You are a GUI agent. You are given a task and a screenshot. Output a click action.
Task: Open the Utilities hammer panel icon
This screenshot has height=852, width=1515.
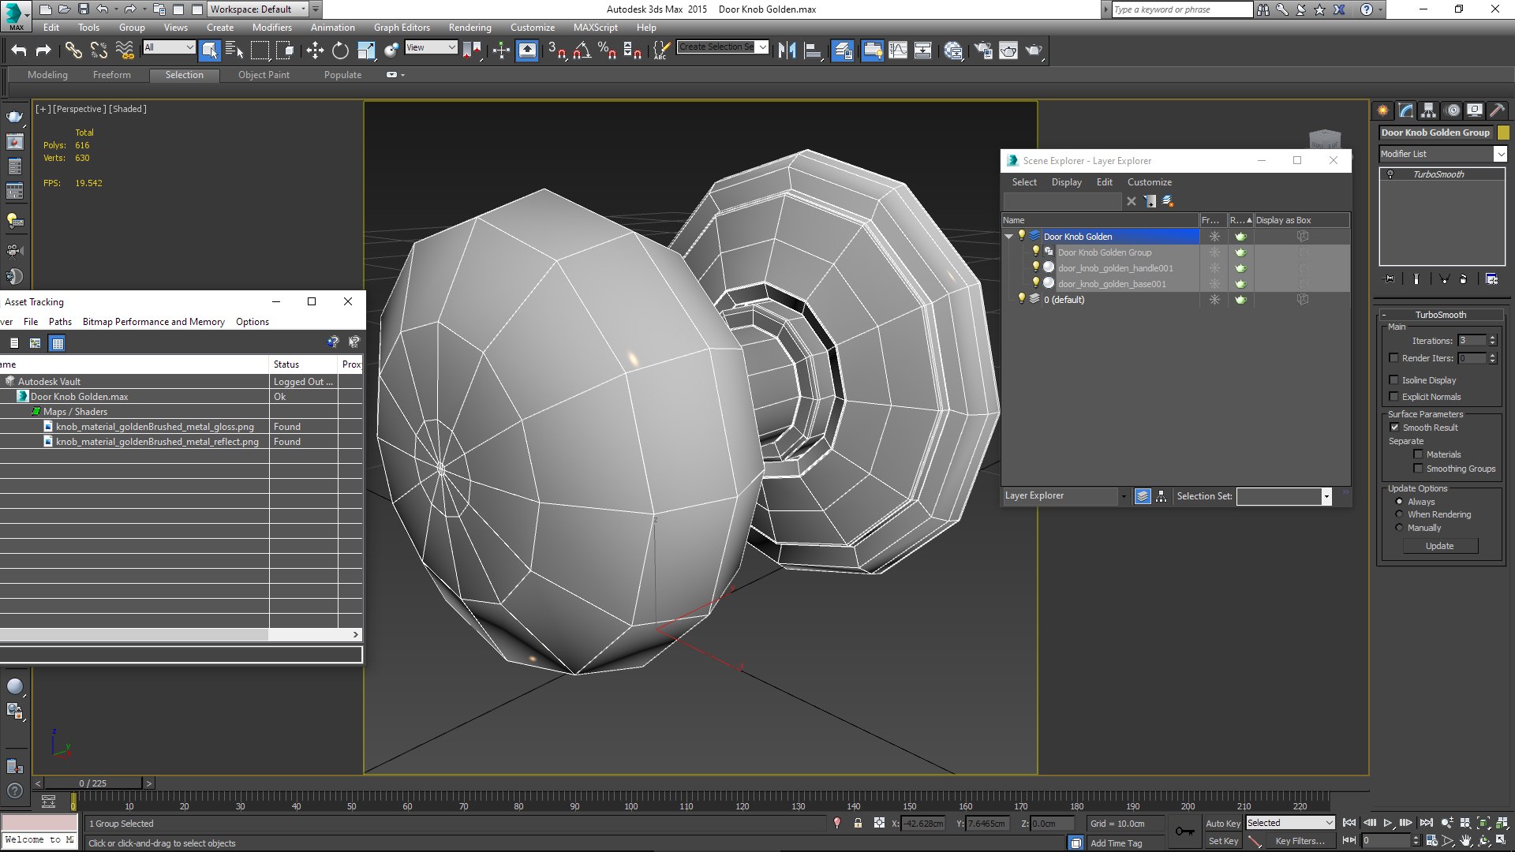[1497, 110]
